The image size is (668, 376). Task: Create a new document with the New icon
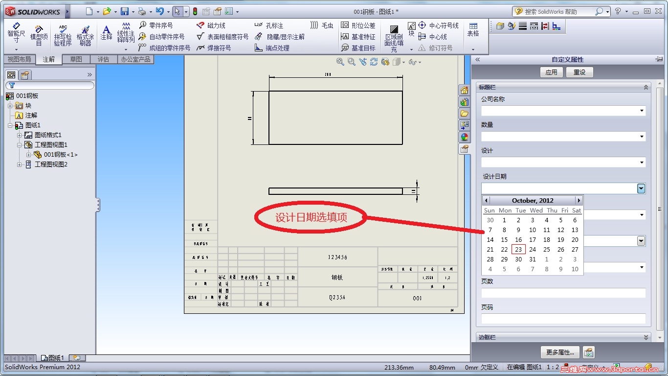click(89, 11)
